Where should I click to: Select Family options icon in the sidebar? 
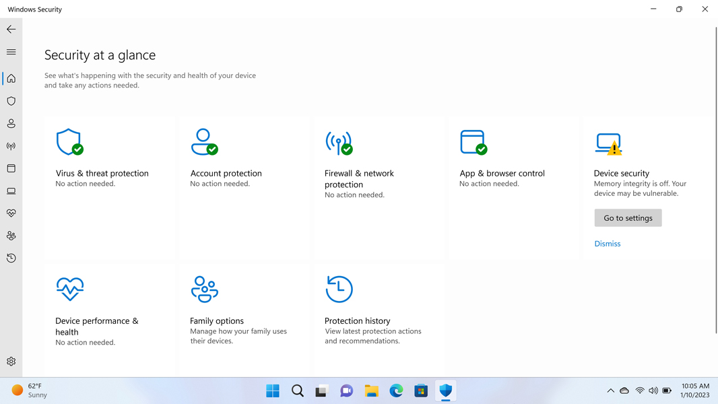[11, 235]
